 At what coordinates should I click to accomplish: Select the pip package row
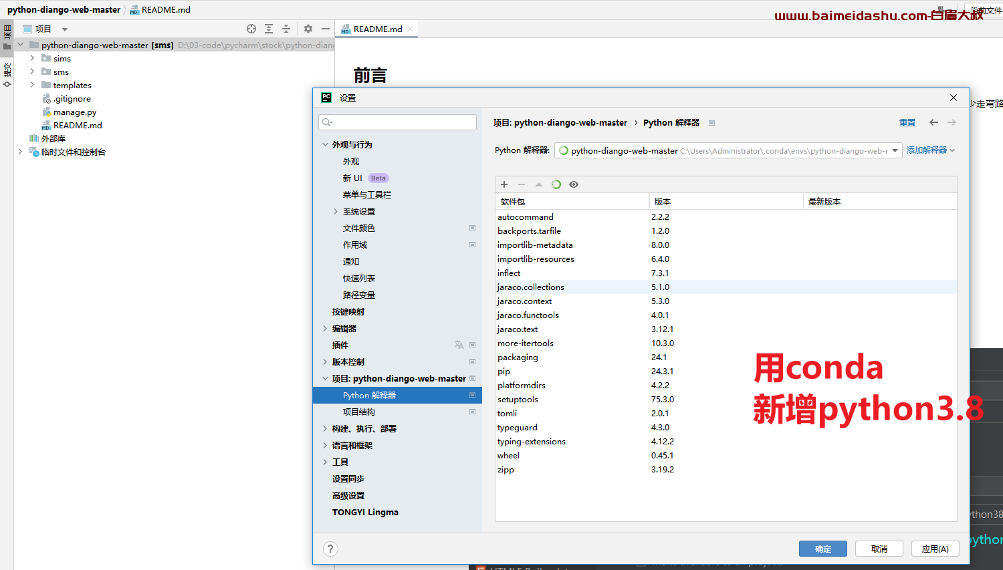click(726, 371)
